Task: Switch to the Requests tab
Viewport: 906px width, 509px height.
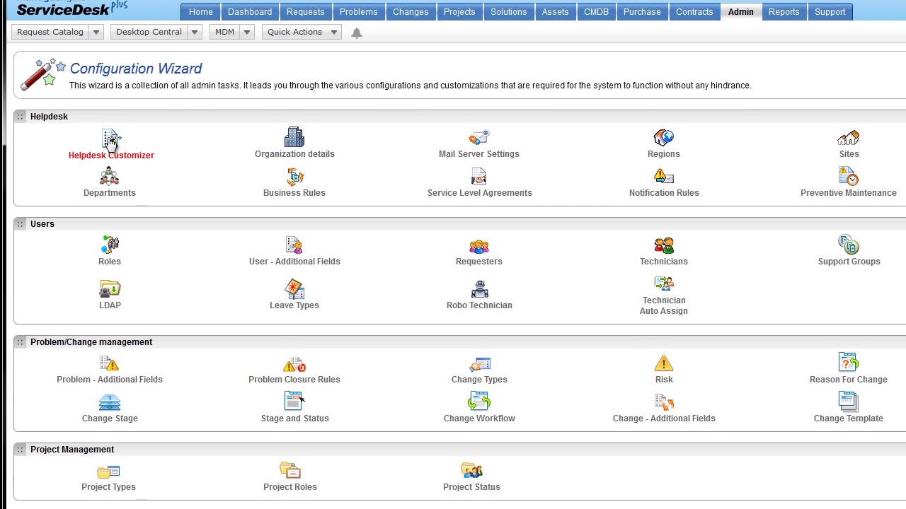Action: tap(305, 11)
